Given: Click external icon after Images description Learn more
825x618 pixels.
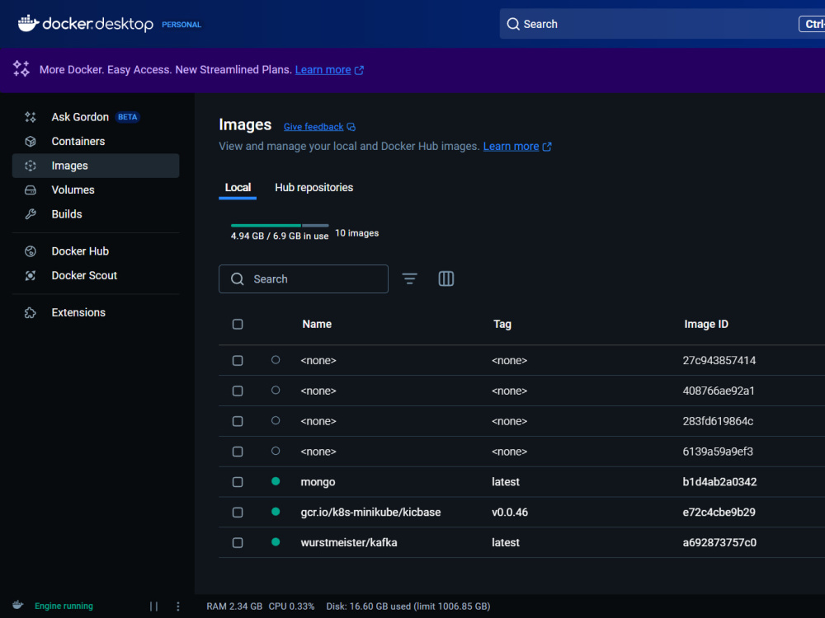Looking at the screenshot, I should [547, 147].
